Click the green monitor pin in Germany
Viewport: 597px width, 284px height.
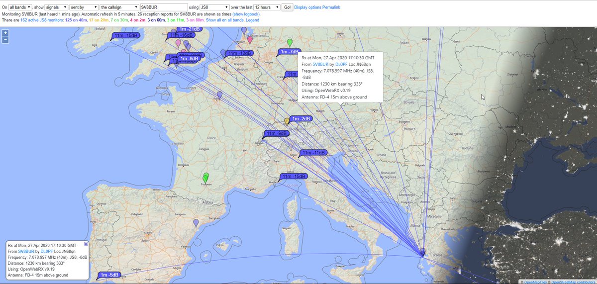click(x=290, y=43)
